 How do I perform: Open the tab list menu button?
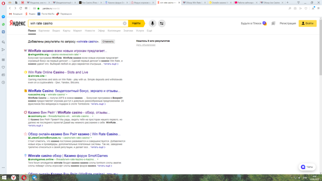[298, 3]
